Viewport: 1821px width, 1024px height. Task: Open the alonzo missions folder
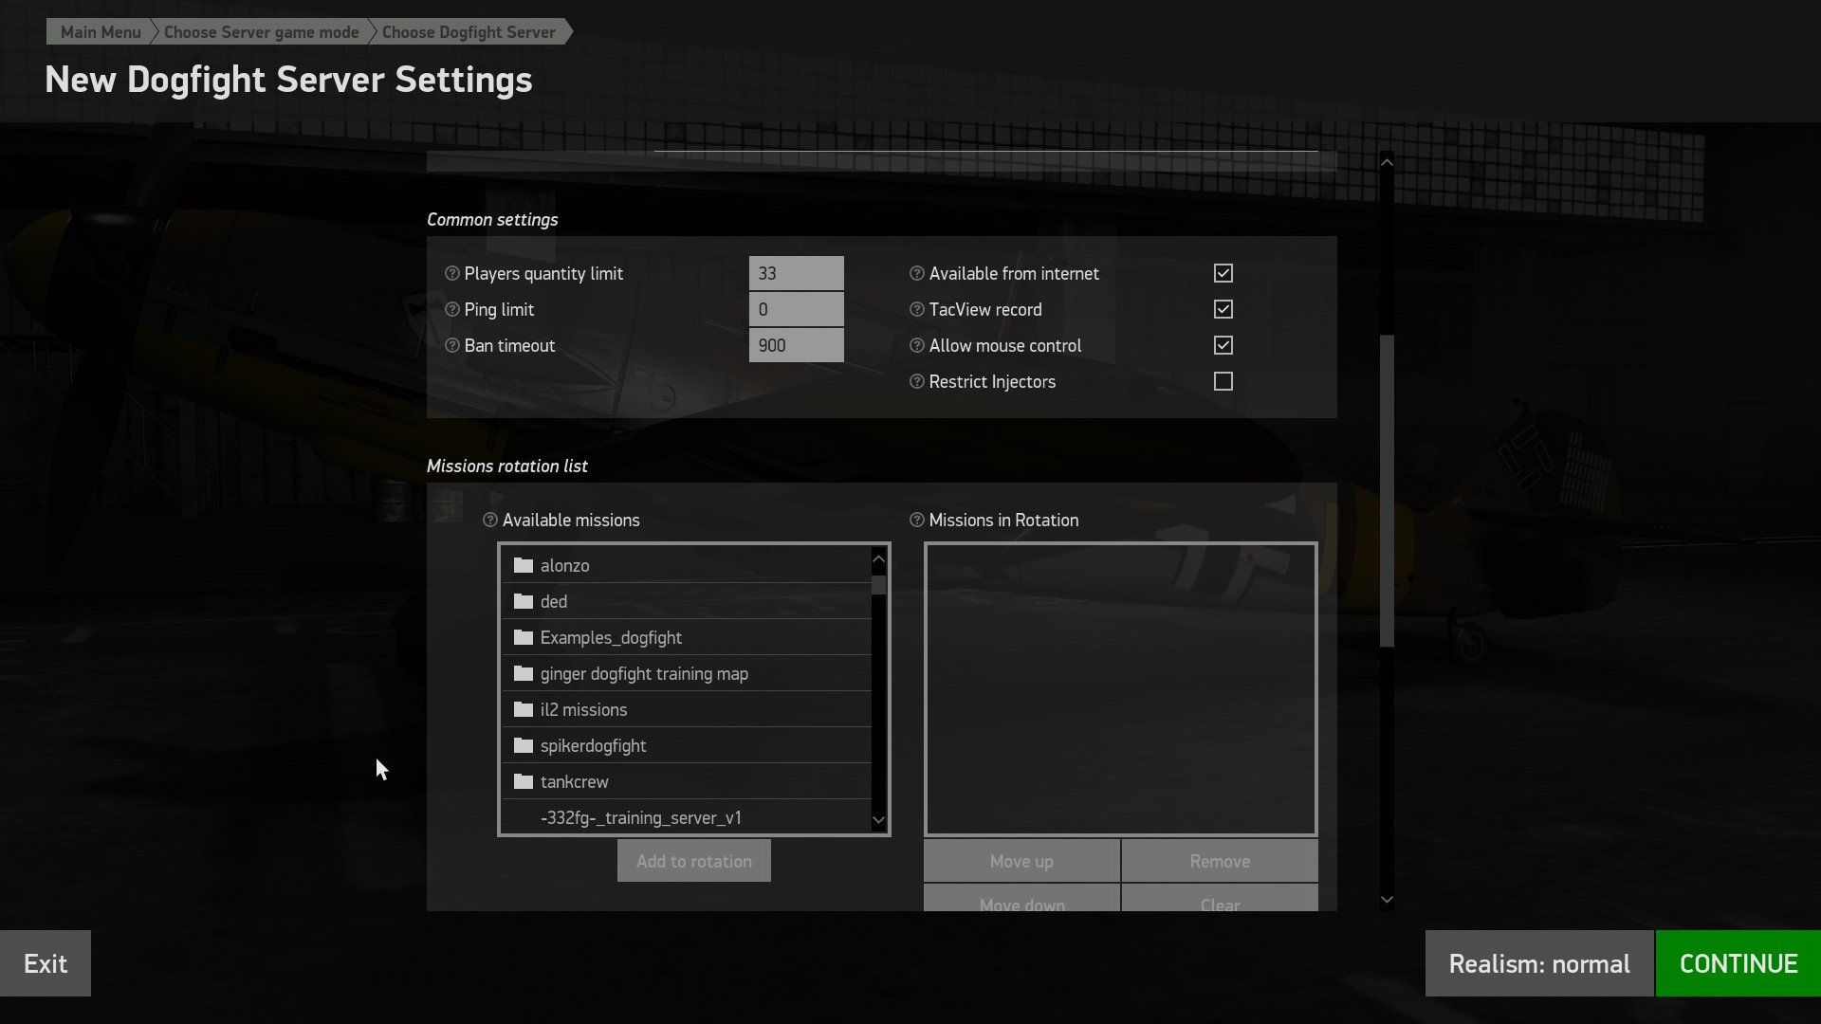[686, 565]
